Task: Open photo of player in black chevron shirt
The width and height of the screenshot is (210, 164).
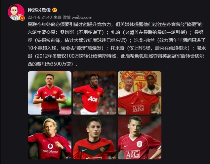Action: click(x=95, y=138)
